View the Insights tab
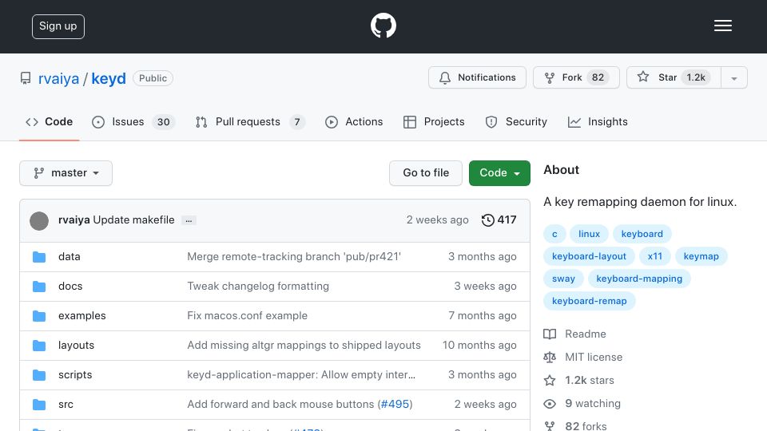Image resolution: width=767 pixels, height=431 pixels. (x=598, y=121)
